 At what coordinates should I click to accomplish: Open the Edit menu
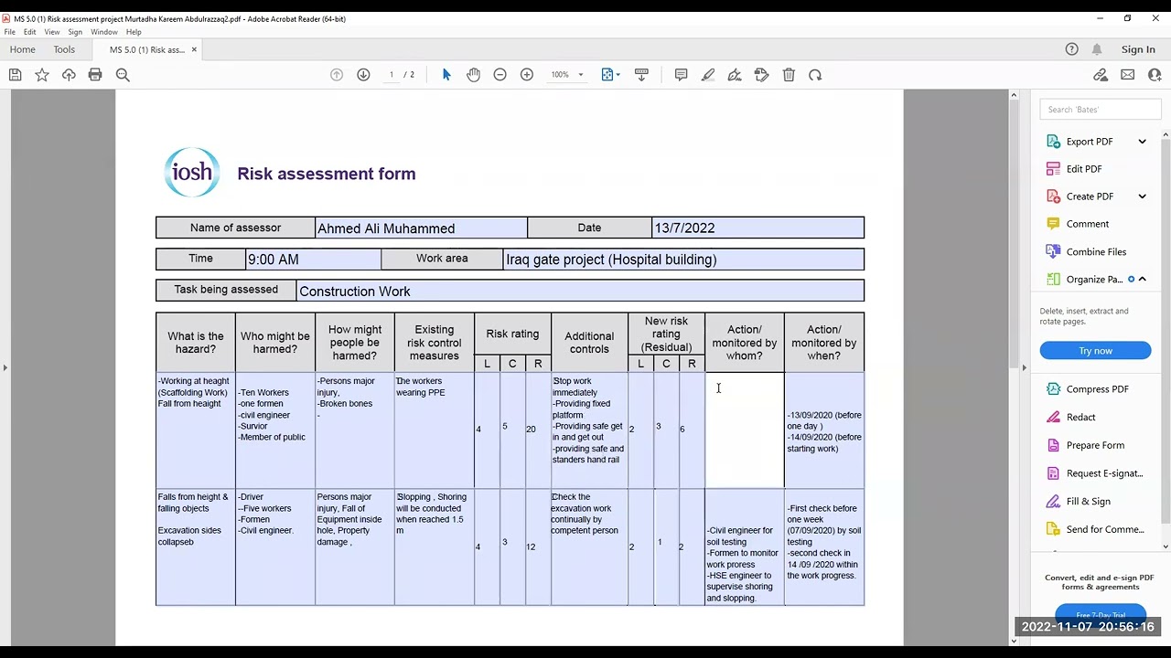30,32
